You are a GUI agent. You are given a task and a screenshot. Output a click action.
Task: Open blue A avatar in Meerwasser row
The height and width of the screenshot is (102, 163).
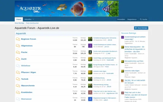click(90, 99)
